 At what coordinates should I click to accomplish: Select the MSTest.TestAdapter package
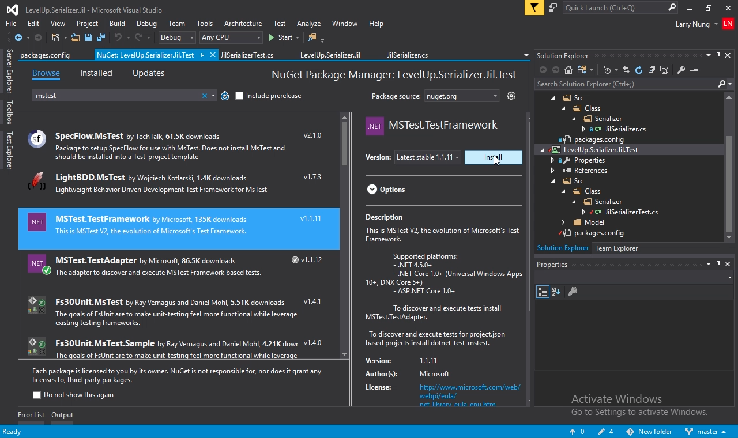(179, 270)
